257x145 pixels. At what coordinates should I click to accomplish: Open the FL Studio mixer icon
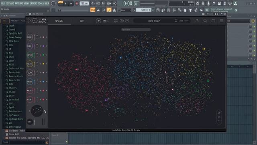click(x=174, y=10)
